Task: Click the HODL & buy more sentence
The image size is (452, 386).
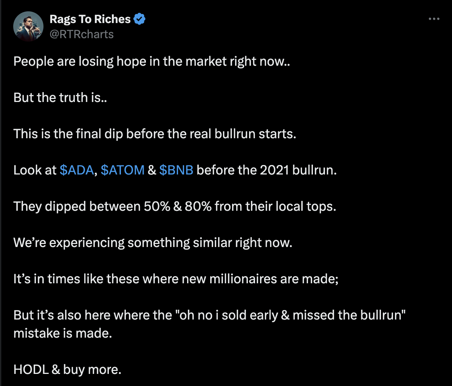Action: click(67, 369)
